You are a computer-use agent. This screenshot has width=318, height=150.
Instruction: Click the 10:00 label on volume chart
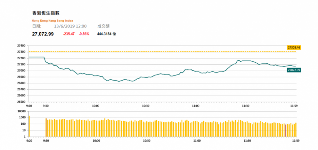point(96,141)
